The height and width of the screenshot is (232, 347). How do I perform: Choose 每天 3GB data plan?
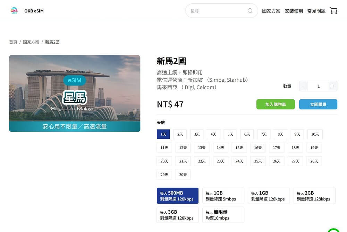178,215
